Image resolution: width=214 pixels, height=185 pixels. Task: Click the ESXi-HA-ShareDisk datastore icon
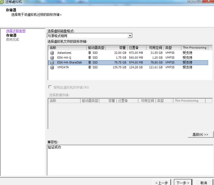pos(52,62)
